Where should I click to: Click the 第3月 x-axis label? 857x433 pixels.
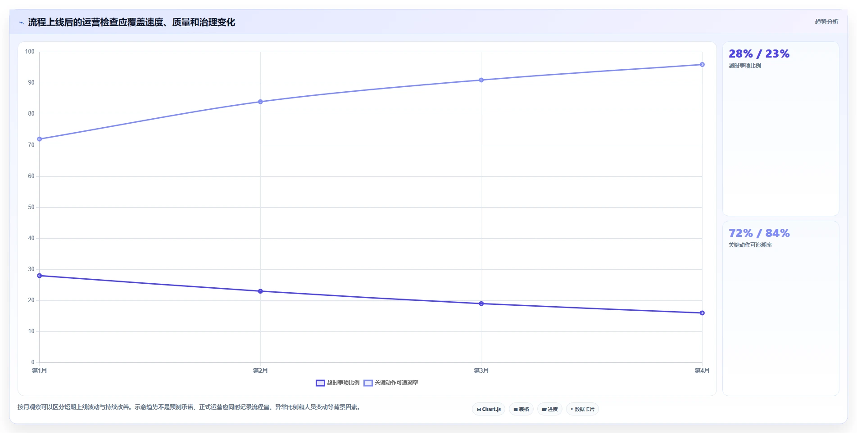point(481,371)
